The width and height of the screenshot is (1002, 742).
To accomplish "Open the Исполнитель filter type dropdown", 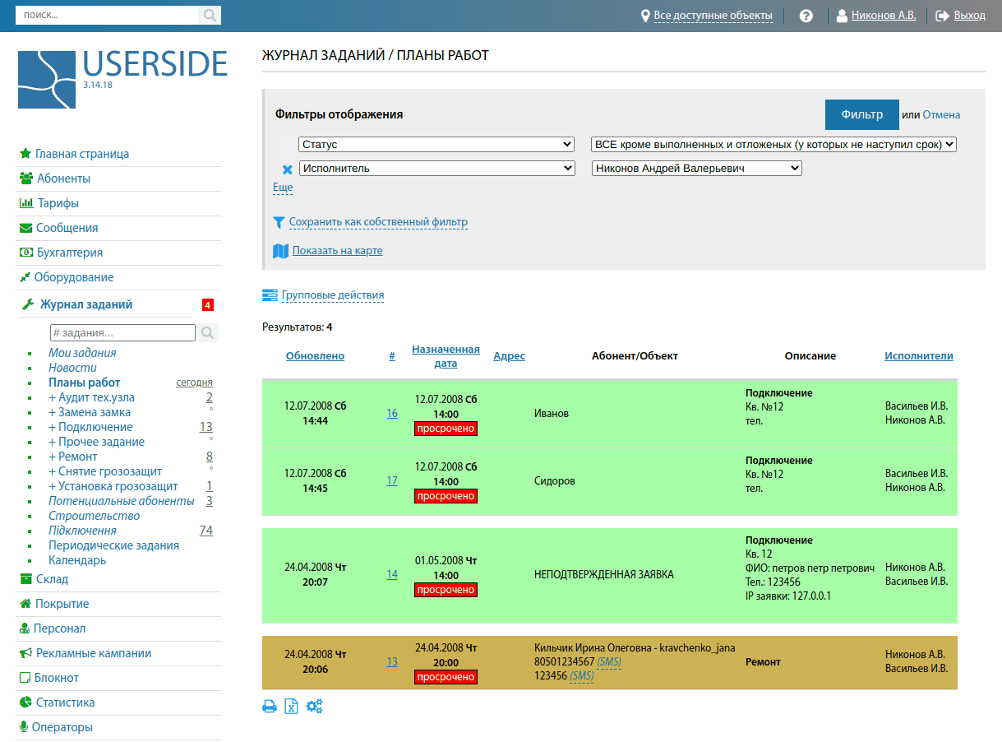I will [436, 167].
